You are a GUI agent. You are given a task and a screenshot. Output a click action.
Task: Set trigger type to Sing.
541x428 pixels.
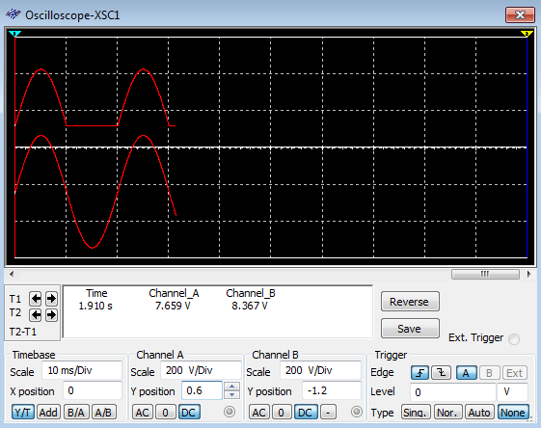pos(416,413)
